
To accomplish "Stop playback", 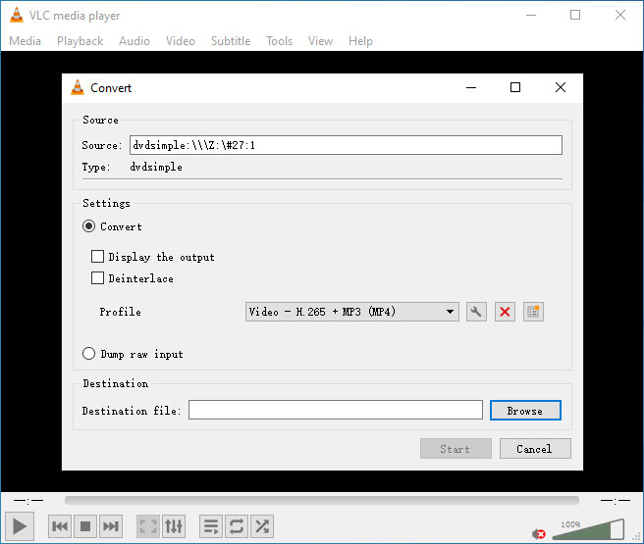I will 85,526.
